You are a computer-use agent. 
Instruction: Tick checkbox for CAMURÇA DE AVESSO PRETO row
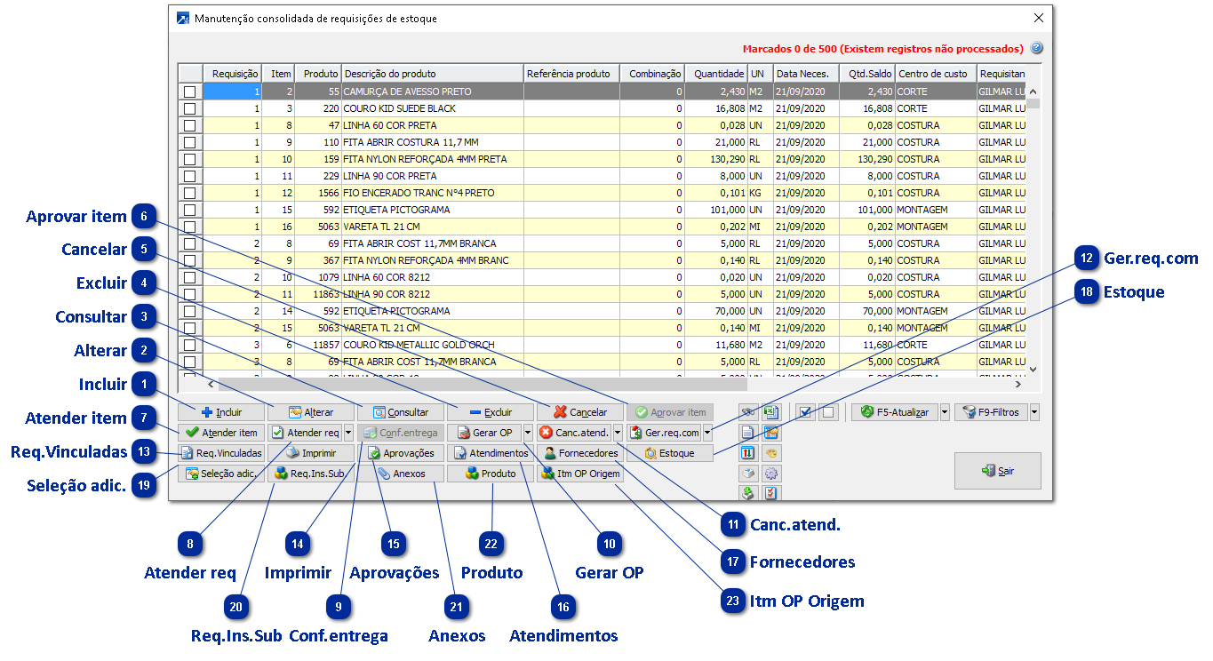[189, 92]
